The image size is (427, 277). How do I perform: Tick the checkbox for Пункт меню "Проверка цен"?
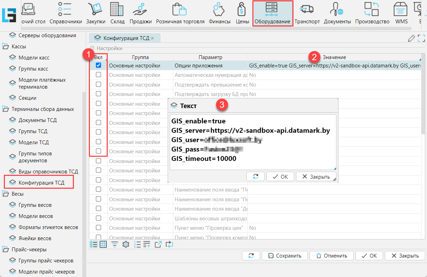(x=99, y=228)
